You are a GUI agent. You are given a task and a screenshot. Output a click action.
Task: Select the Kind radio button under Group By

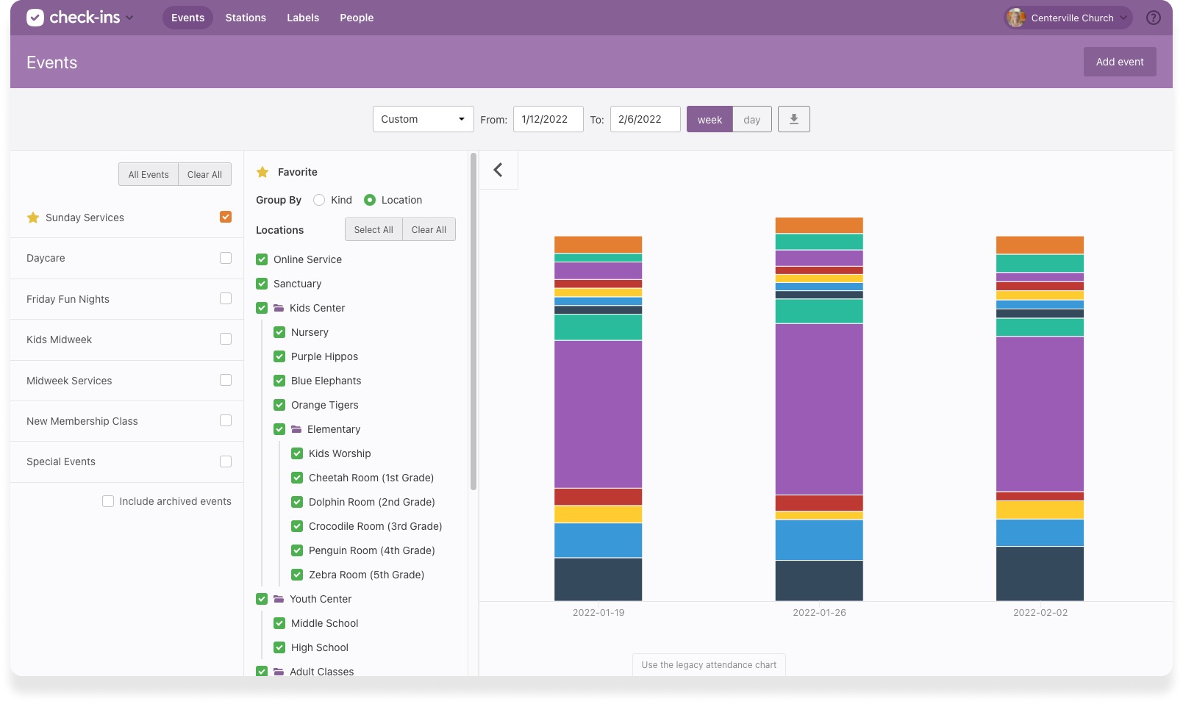319,199
